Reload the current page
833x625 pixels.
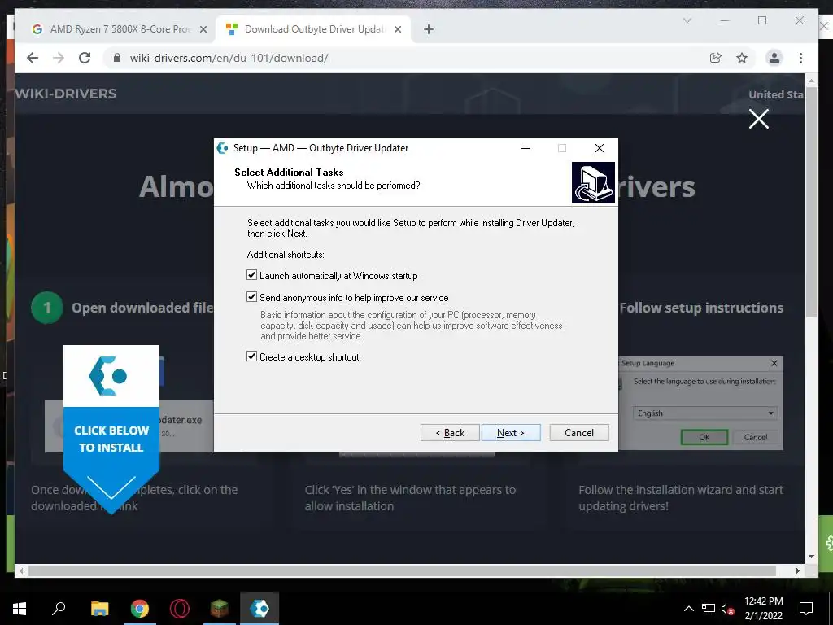(85, 58)
